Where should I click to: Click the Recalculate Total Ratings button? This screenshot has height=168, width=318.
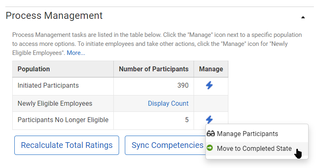pyautogui.click(x=67, y=145)
